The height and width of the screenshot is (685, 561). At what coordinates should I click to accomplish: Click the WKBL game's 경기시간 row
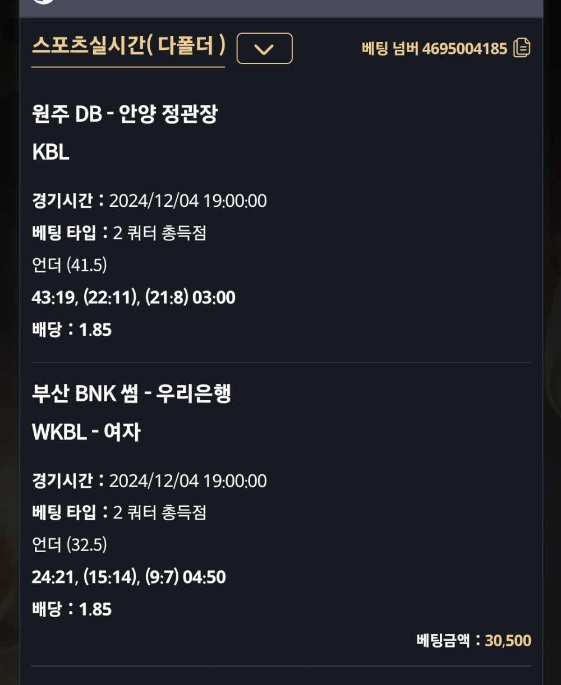click(149, 480)
